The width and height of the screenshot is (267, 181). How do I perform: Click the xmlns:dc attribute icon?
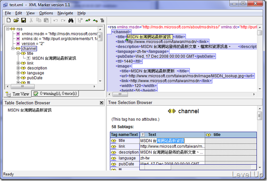(18, 39)
